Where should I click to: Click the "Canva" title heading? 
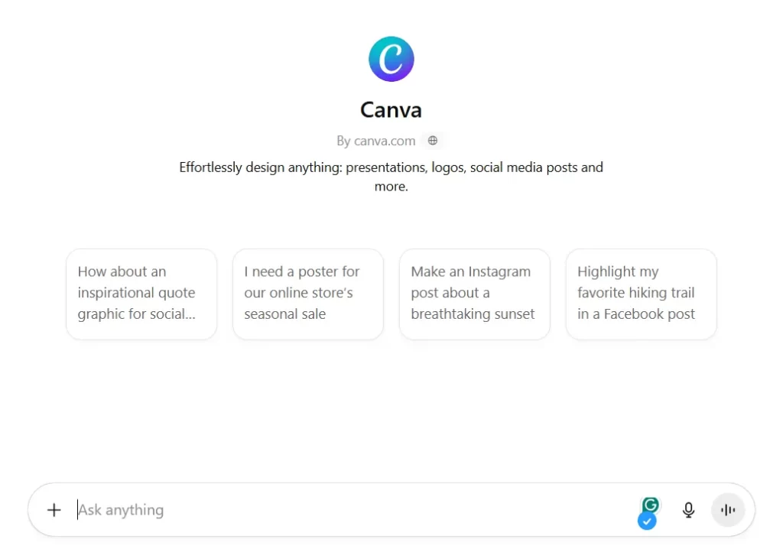coord(391,110)
